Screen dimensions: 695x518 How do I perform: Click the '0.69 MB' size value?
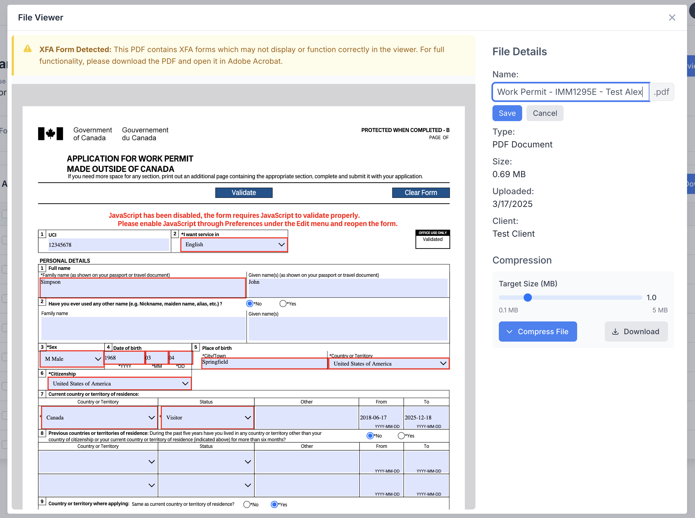[509, 174]
